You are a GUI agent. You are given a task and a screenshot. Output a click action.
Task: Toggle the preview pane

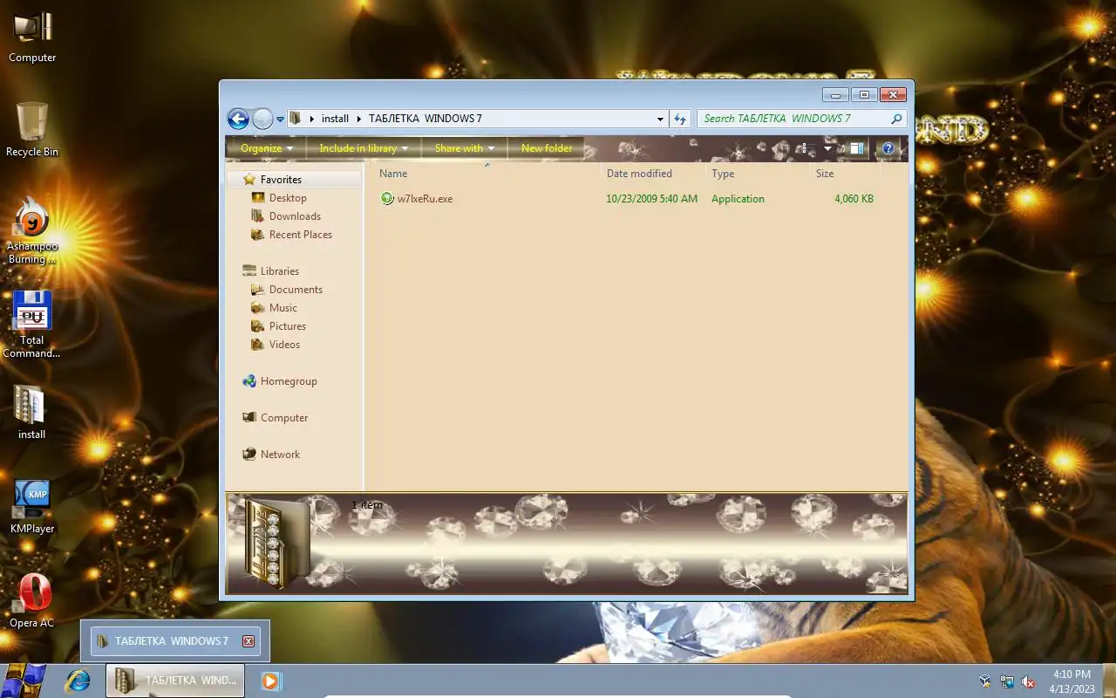(x=856, y=148)
